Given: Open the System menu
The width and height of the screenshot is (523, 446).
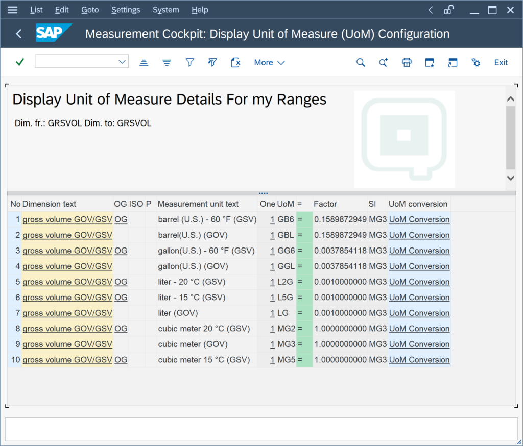Looking at the screenshot, I should click(166, 10).
